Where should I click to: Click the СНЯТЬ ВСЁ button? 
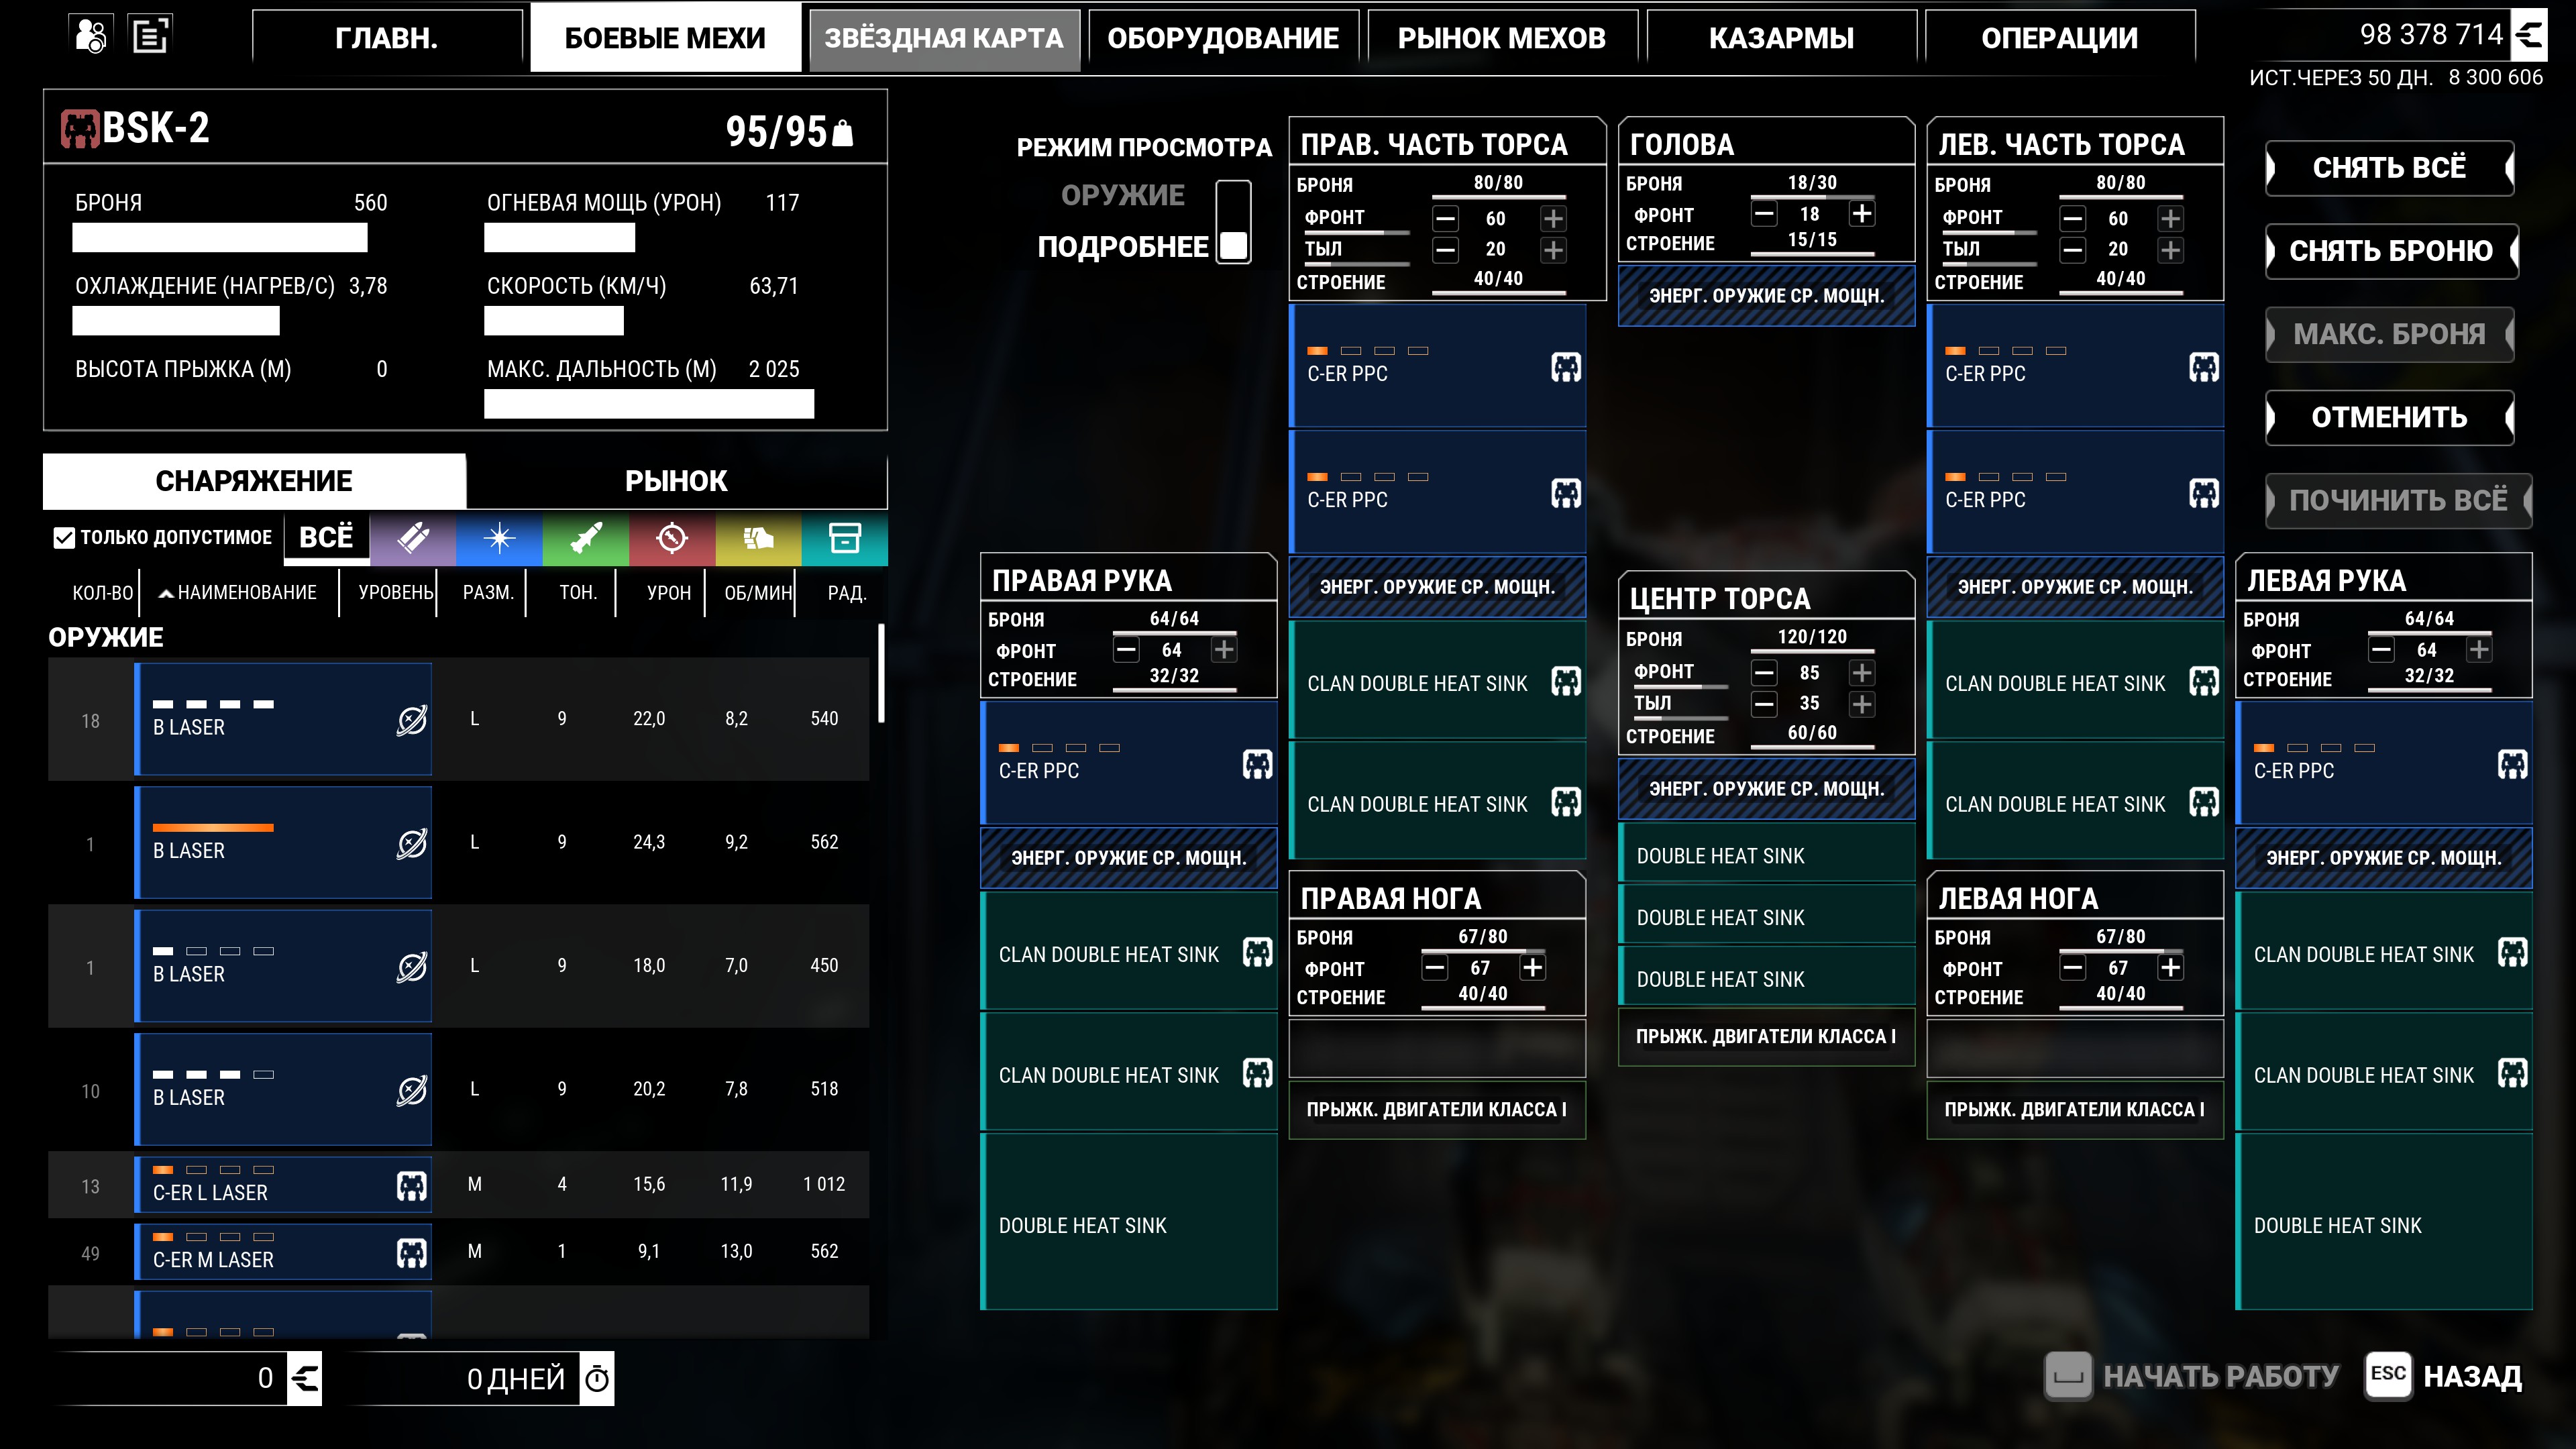click(x=2389, y=167)
